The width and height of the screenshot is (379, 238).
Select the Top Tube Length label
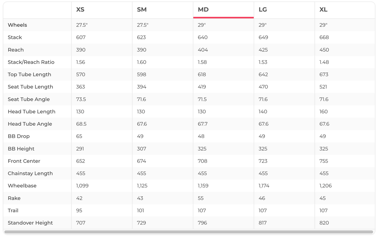point(29,74)
